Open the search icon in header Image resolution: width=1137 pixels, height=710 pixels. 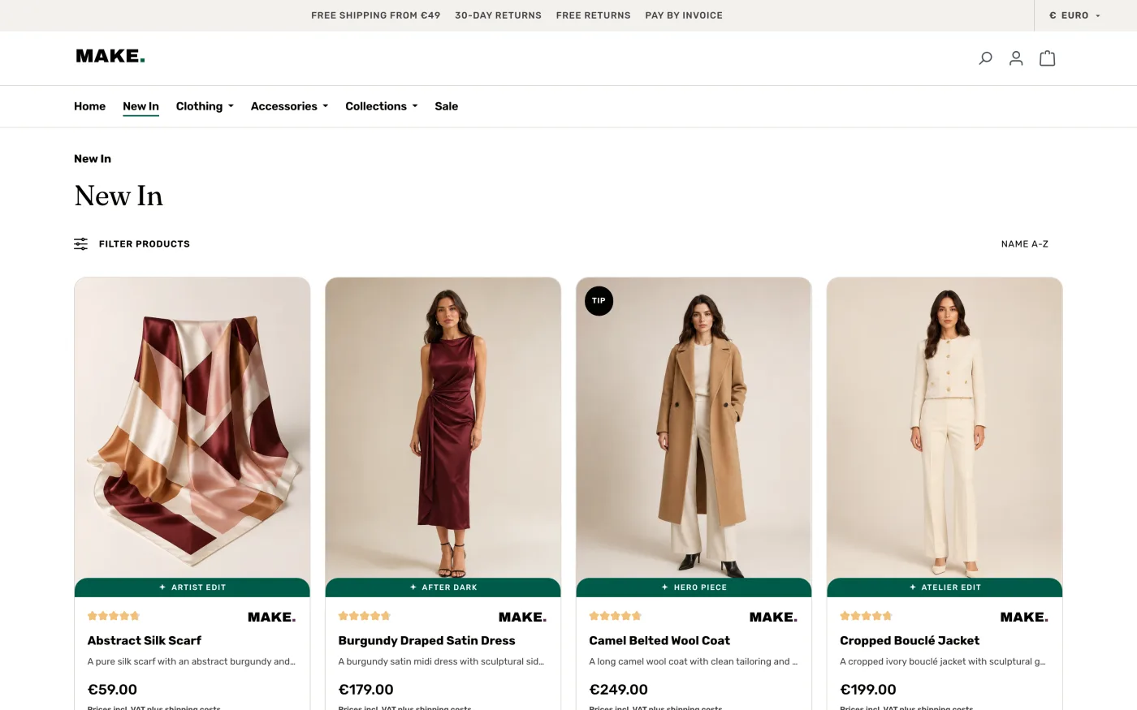click(x=985, y=58)
